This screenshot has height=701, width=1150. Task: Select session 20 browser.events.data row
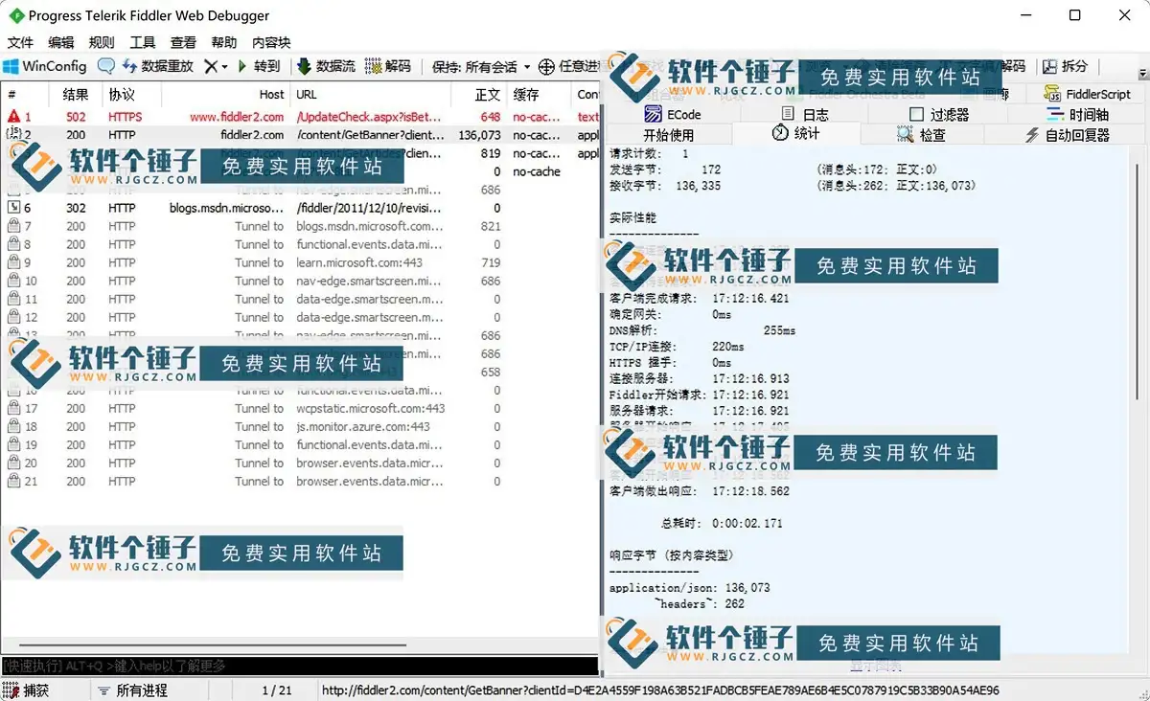(299, 463)
